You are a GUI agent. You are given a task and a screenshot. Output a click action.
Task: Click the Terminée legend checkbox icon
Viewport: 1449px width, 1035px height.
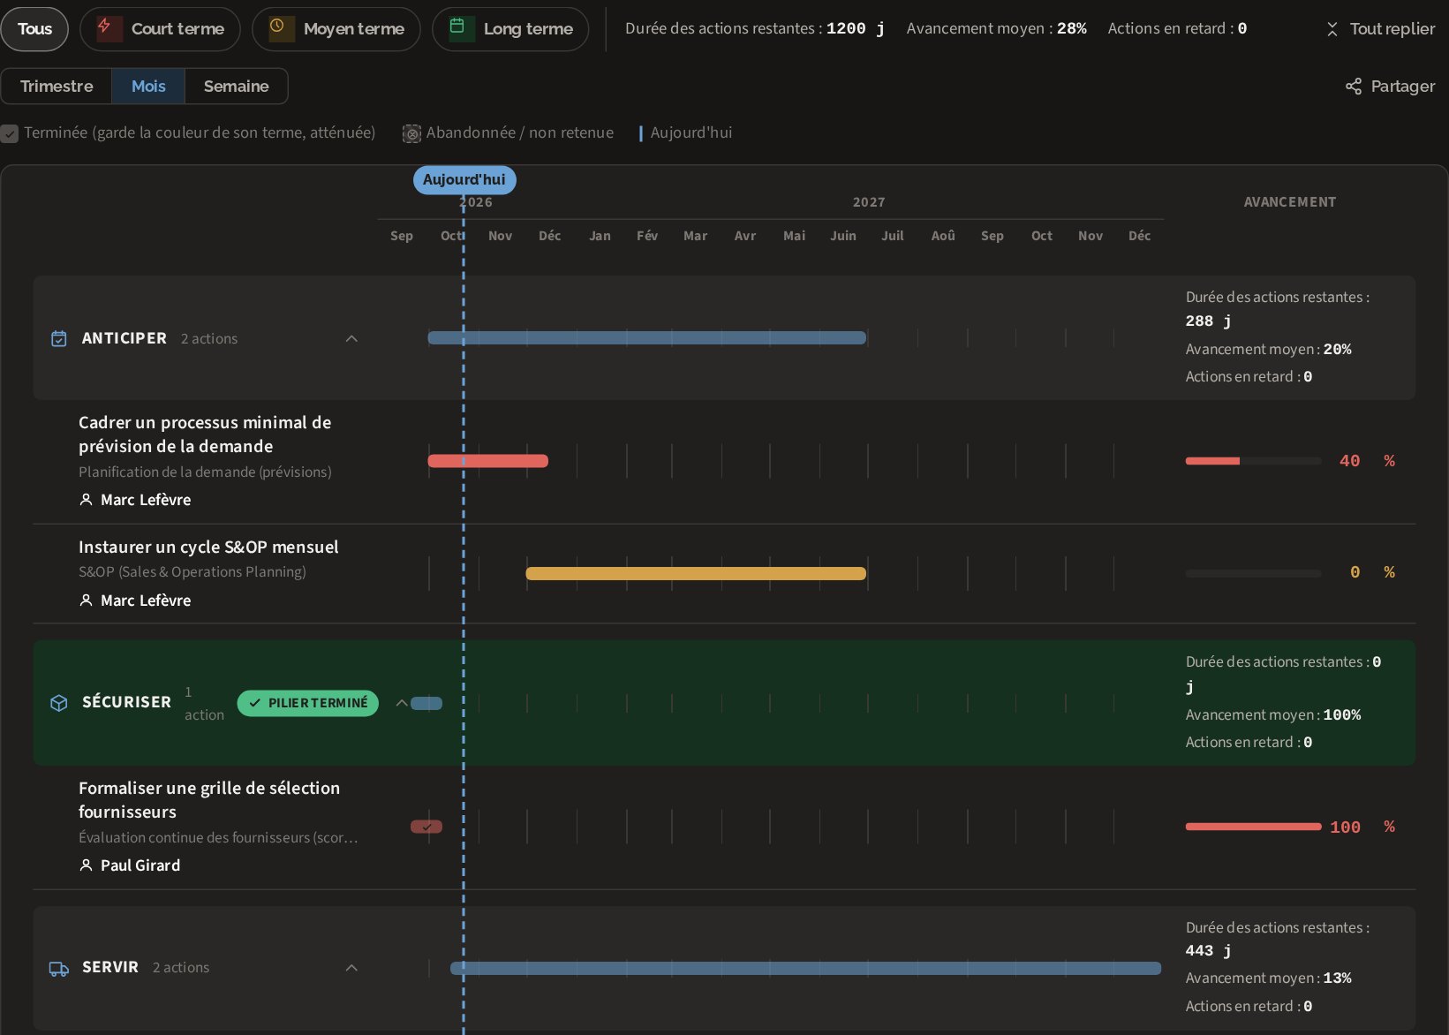click(x=10, y=133)
